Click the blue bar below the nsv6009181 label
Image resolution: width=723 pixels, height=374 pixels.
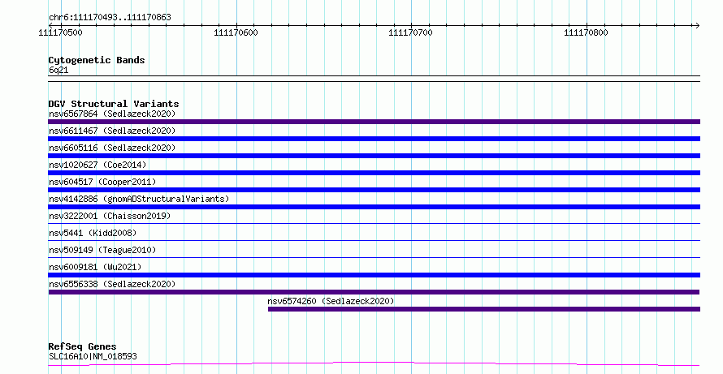click(374, 275)
